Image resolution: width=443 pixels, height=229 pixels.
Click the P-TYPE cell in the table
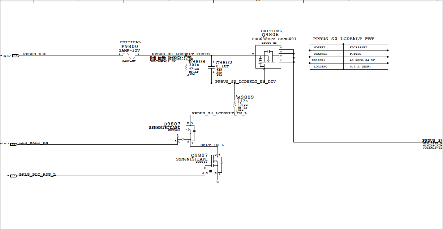pyautogui.click(x=366, y=54)
